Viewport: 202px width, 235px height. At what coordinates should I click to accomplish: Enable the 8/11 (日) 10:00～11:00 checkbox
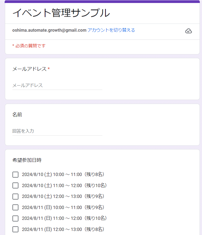(x=15, y=207)
